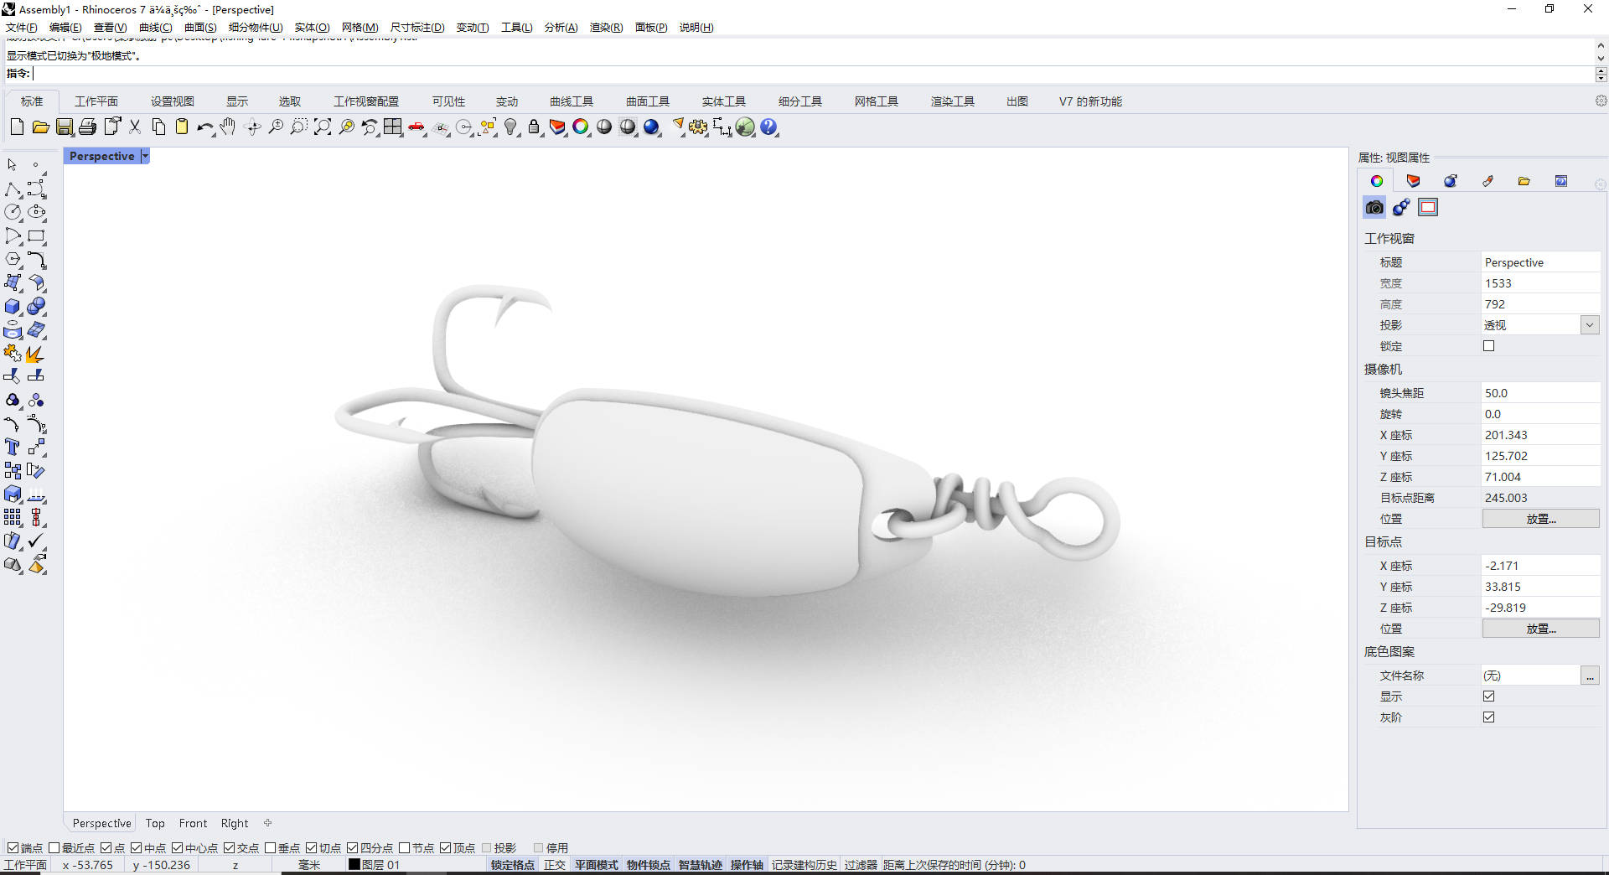Open the material paint-brush tab icon in properties
Viewport: 1609px width, 875px height.
click(1487, 181)
